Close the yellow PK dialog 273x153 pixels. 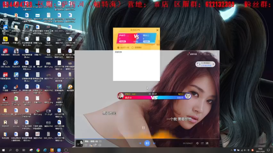point(157,30)
